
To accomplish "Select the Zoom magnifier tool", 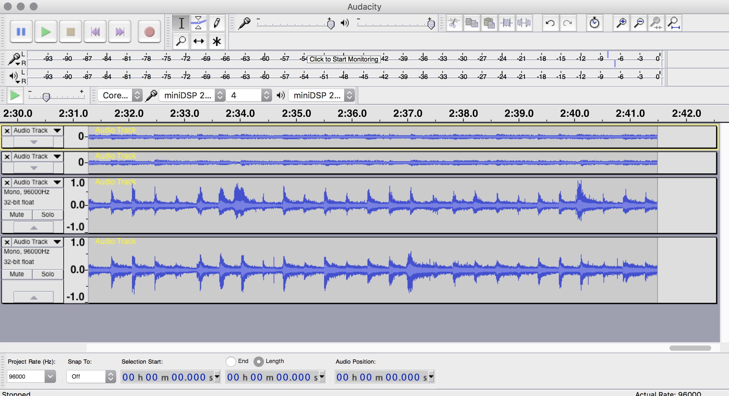I will click(181, 41).
